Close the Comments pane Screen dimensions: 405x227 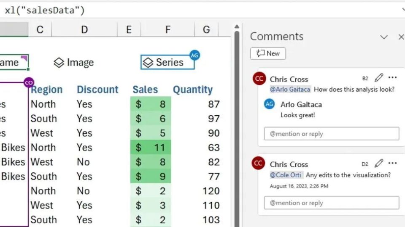pos(401,37)
